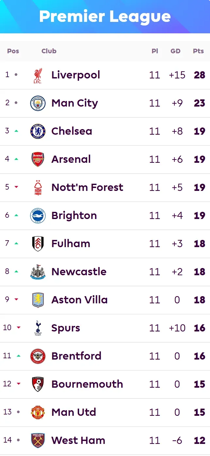Image resolution: width=210 pixels, height=456 pixels.
Task: Open the Nott'm Forest tree logo
Action: (38, 188)
